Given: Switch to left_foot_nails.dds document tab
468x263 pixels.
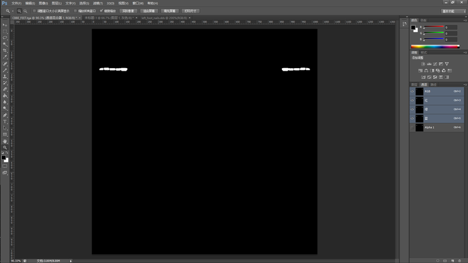Looking at the screenshot, I should click(x=164, y=18).
